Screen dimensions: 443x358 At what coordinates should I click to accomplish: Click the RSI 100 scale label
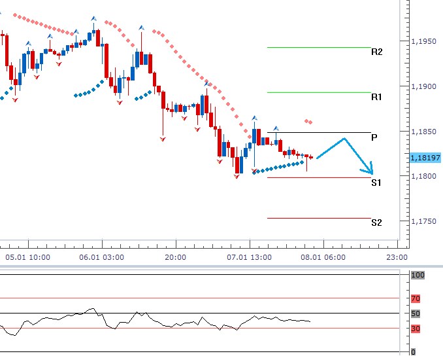point(418,276)
